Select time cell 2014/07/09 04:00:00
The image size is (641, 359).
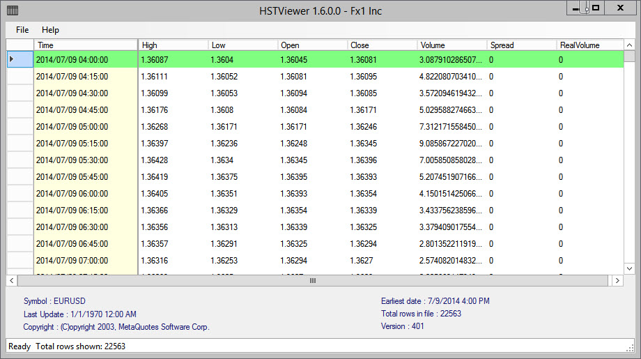point(86,60)
